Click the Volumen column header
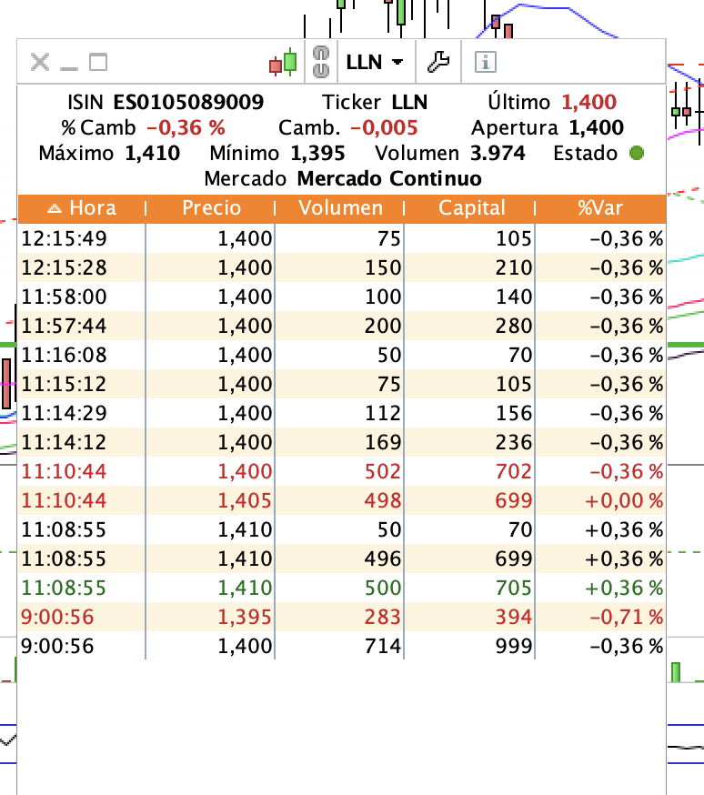This screenshot has height=795, width=704. pyautogui.click(x=341, y=208)
